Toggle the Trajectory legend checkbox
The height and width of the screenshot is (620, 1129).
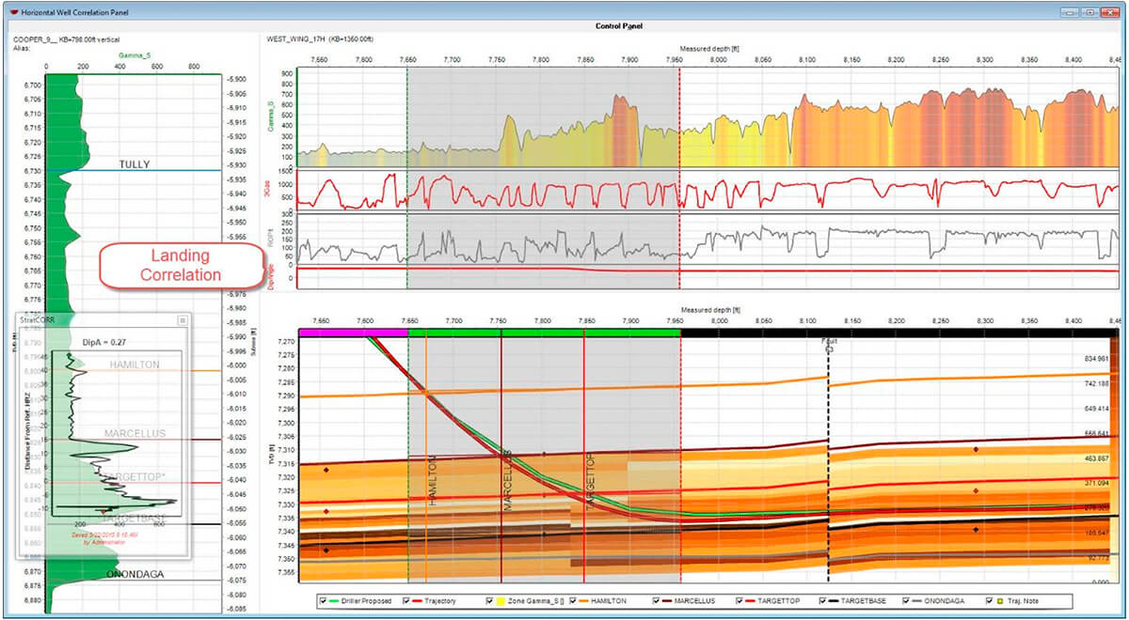406,601
